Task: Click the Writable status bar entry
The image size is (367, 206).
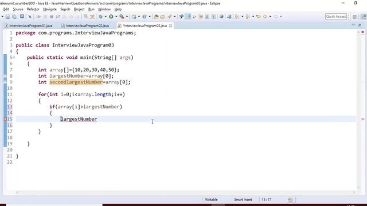Action: (211, 200)
